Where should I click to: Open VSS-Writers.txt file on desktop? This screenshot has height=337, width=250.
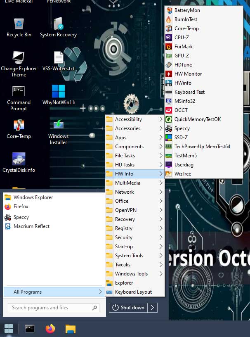click(59, 61)
